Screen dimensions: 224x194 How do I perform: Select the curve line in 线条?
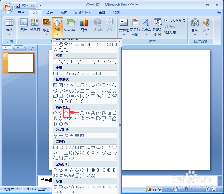pyautogui.click(x=104, y=61)
